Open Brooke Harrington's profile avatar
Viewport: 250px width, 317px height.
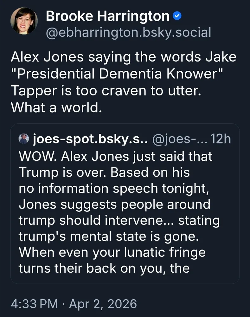(24, 22)
